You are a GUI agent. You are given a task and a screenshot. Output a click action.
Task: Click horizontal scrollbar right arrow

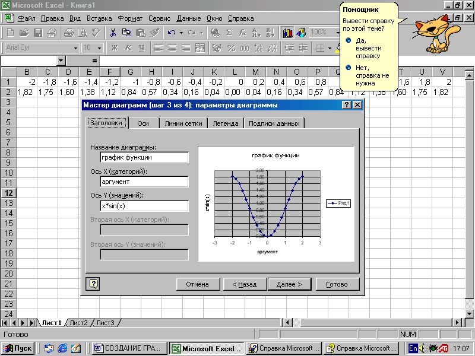point(458,323)
